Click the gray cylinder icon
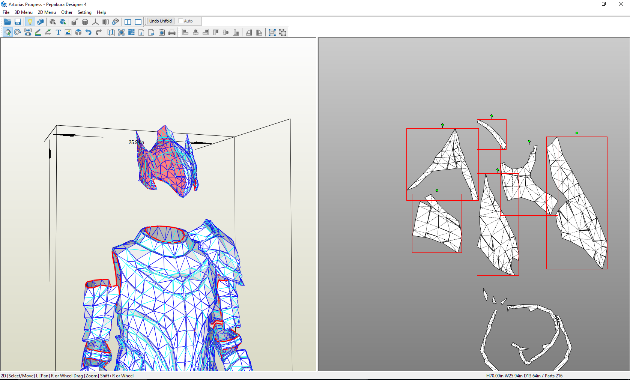Viewport: 630px width, 380px height. click(x=85, y=22)
